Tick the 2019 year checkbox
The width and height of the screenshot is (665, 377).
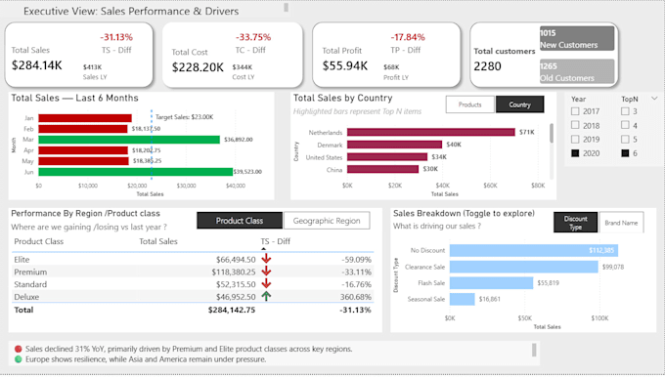tap(575, 139)
